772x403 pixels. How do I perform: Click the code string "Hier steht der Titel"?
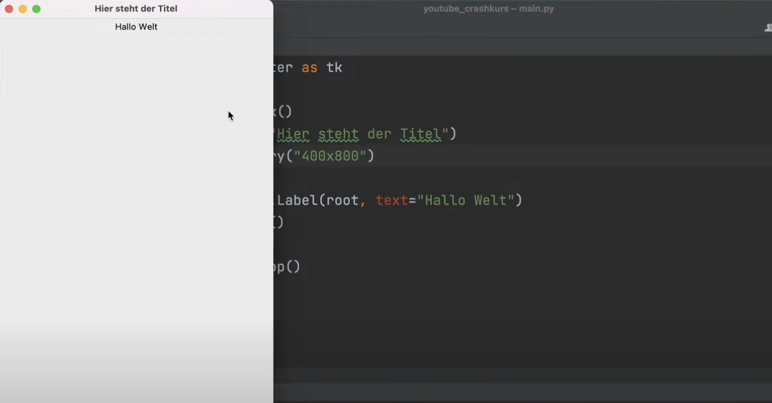(x=363, y=134)
